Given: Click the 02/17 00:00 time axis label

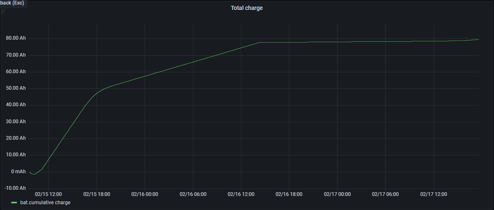Looking at the screenshot, I should coord(337,194).
